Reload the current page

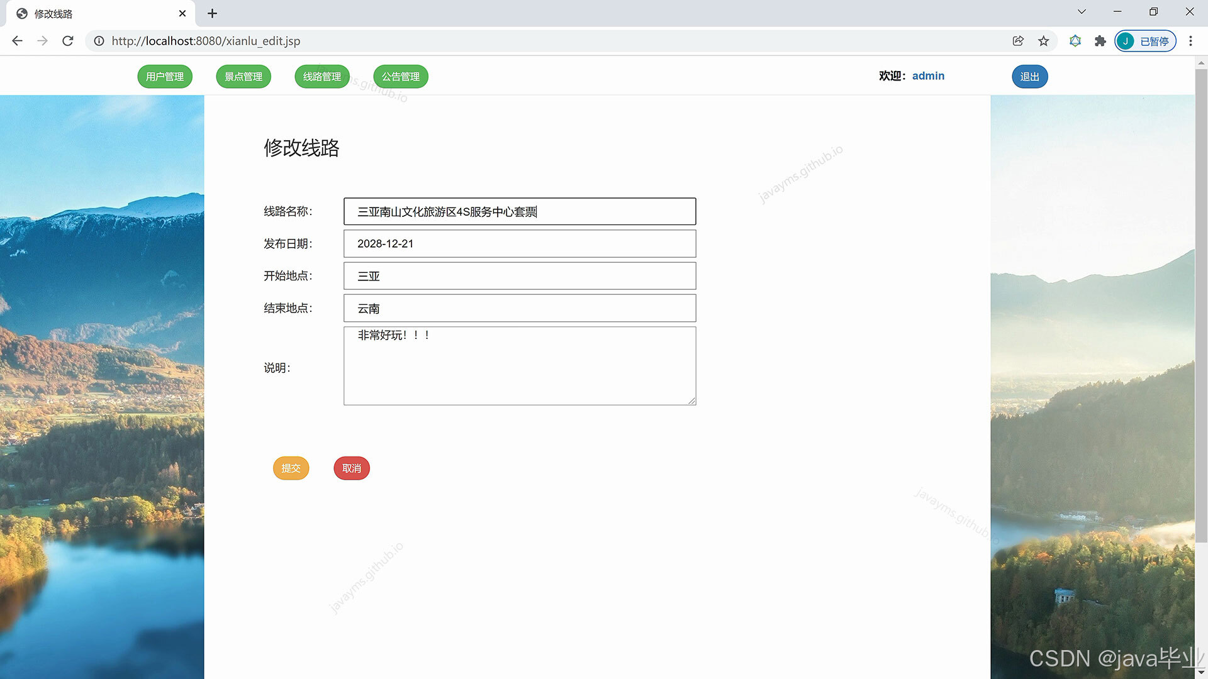pos(68,41)
